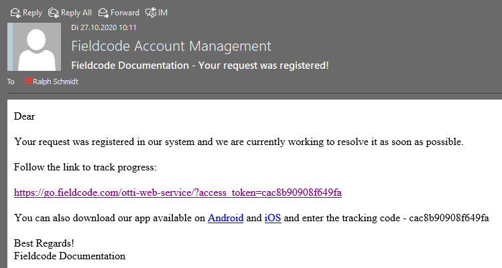Forward this email using the Forward icon
The height and width of the screenshot is (268, 502).
(x=103, y=13)
